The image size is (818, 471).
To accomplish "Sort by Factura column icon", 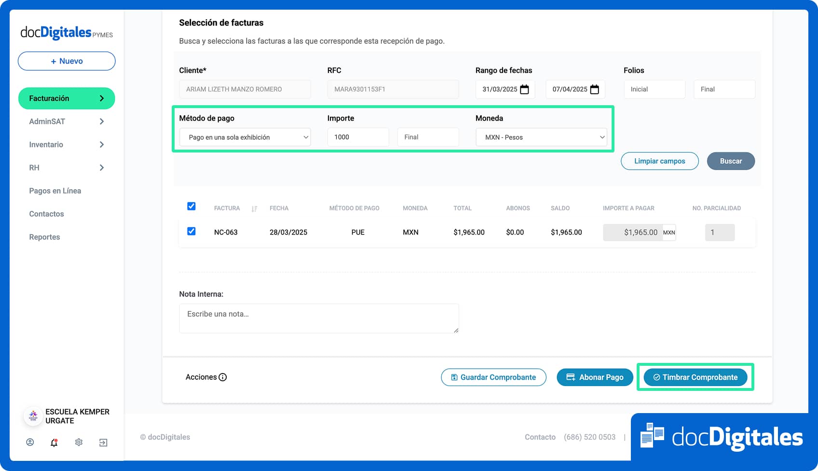I will pyautogui.click(x=254, y=208).
